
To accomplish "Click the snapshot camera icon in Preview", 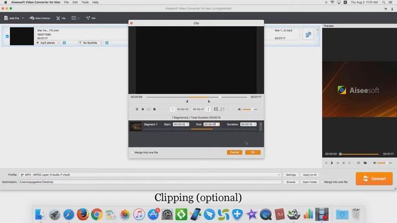I will (359, 163).
